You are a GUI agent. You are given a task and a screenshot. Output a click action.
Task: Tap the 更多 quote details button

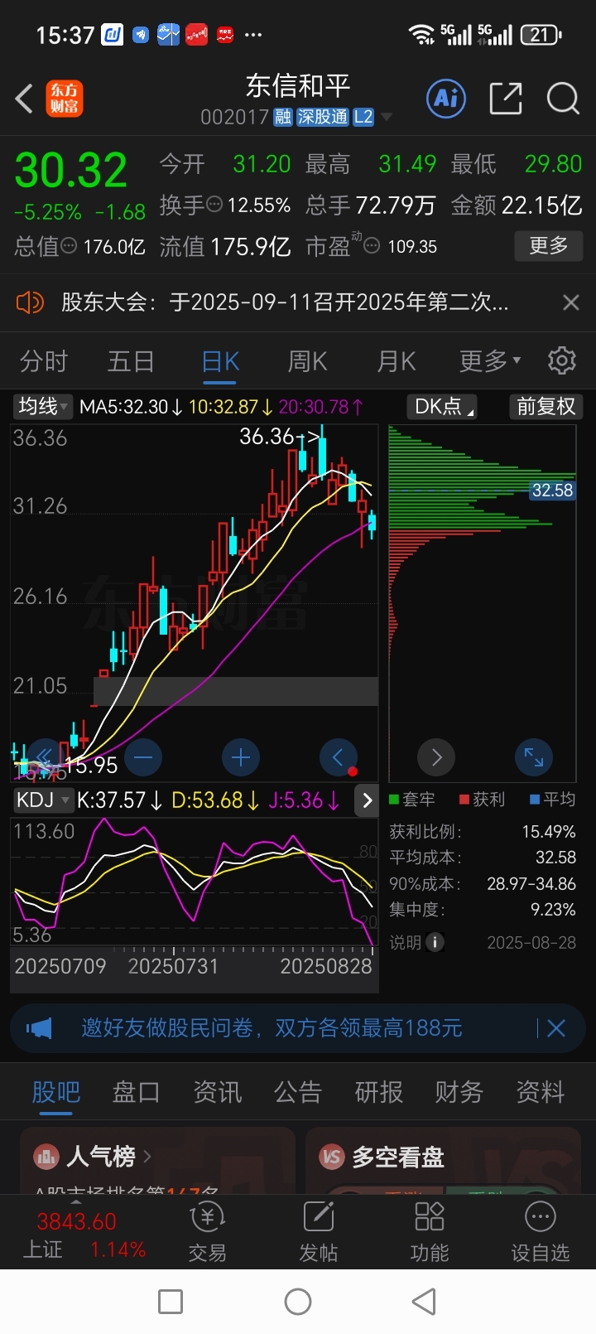coord(549,246)
